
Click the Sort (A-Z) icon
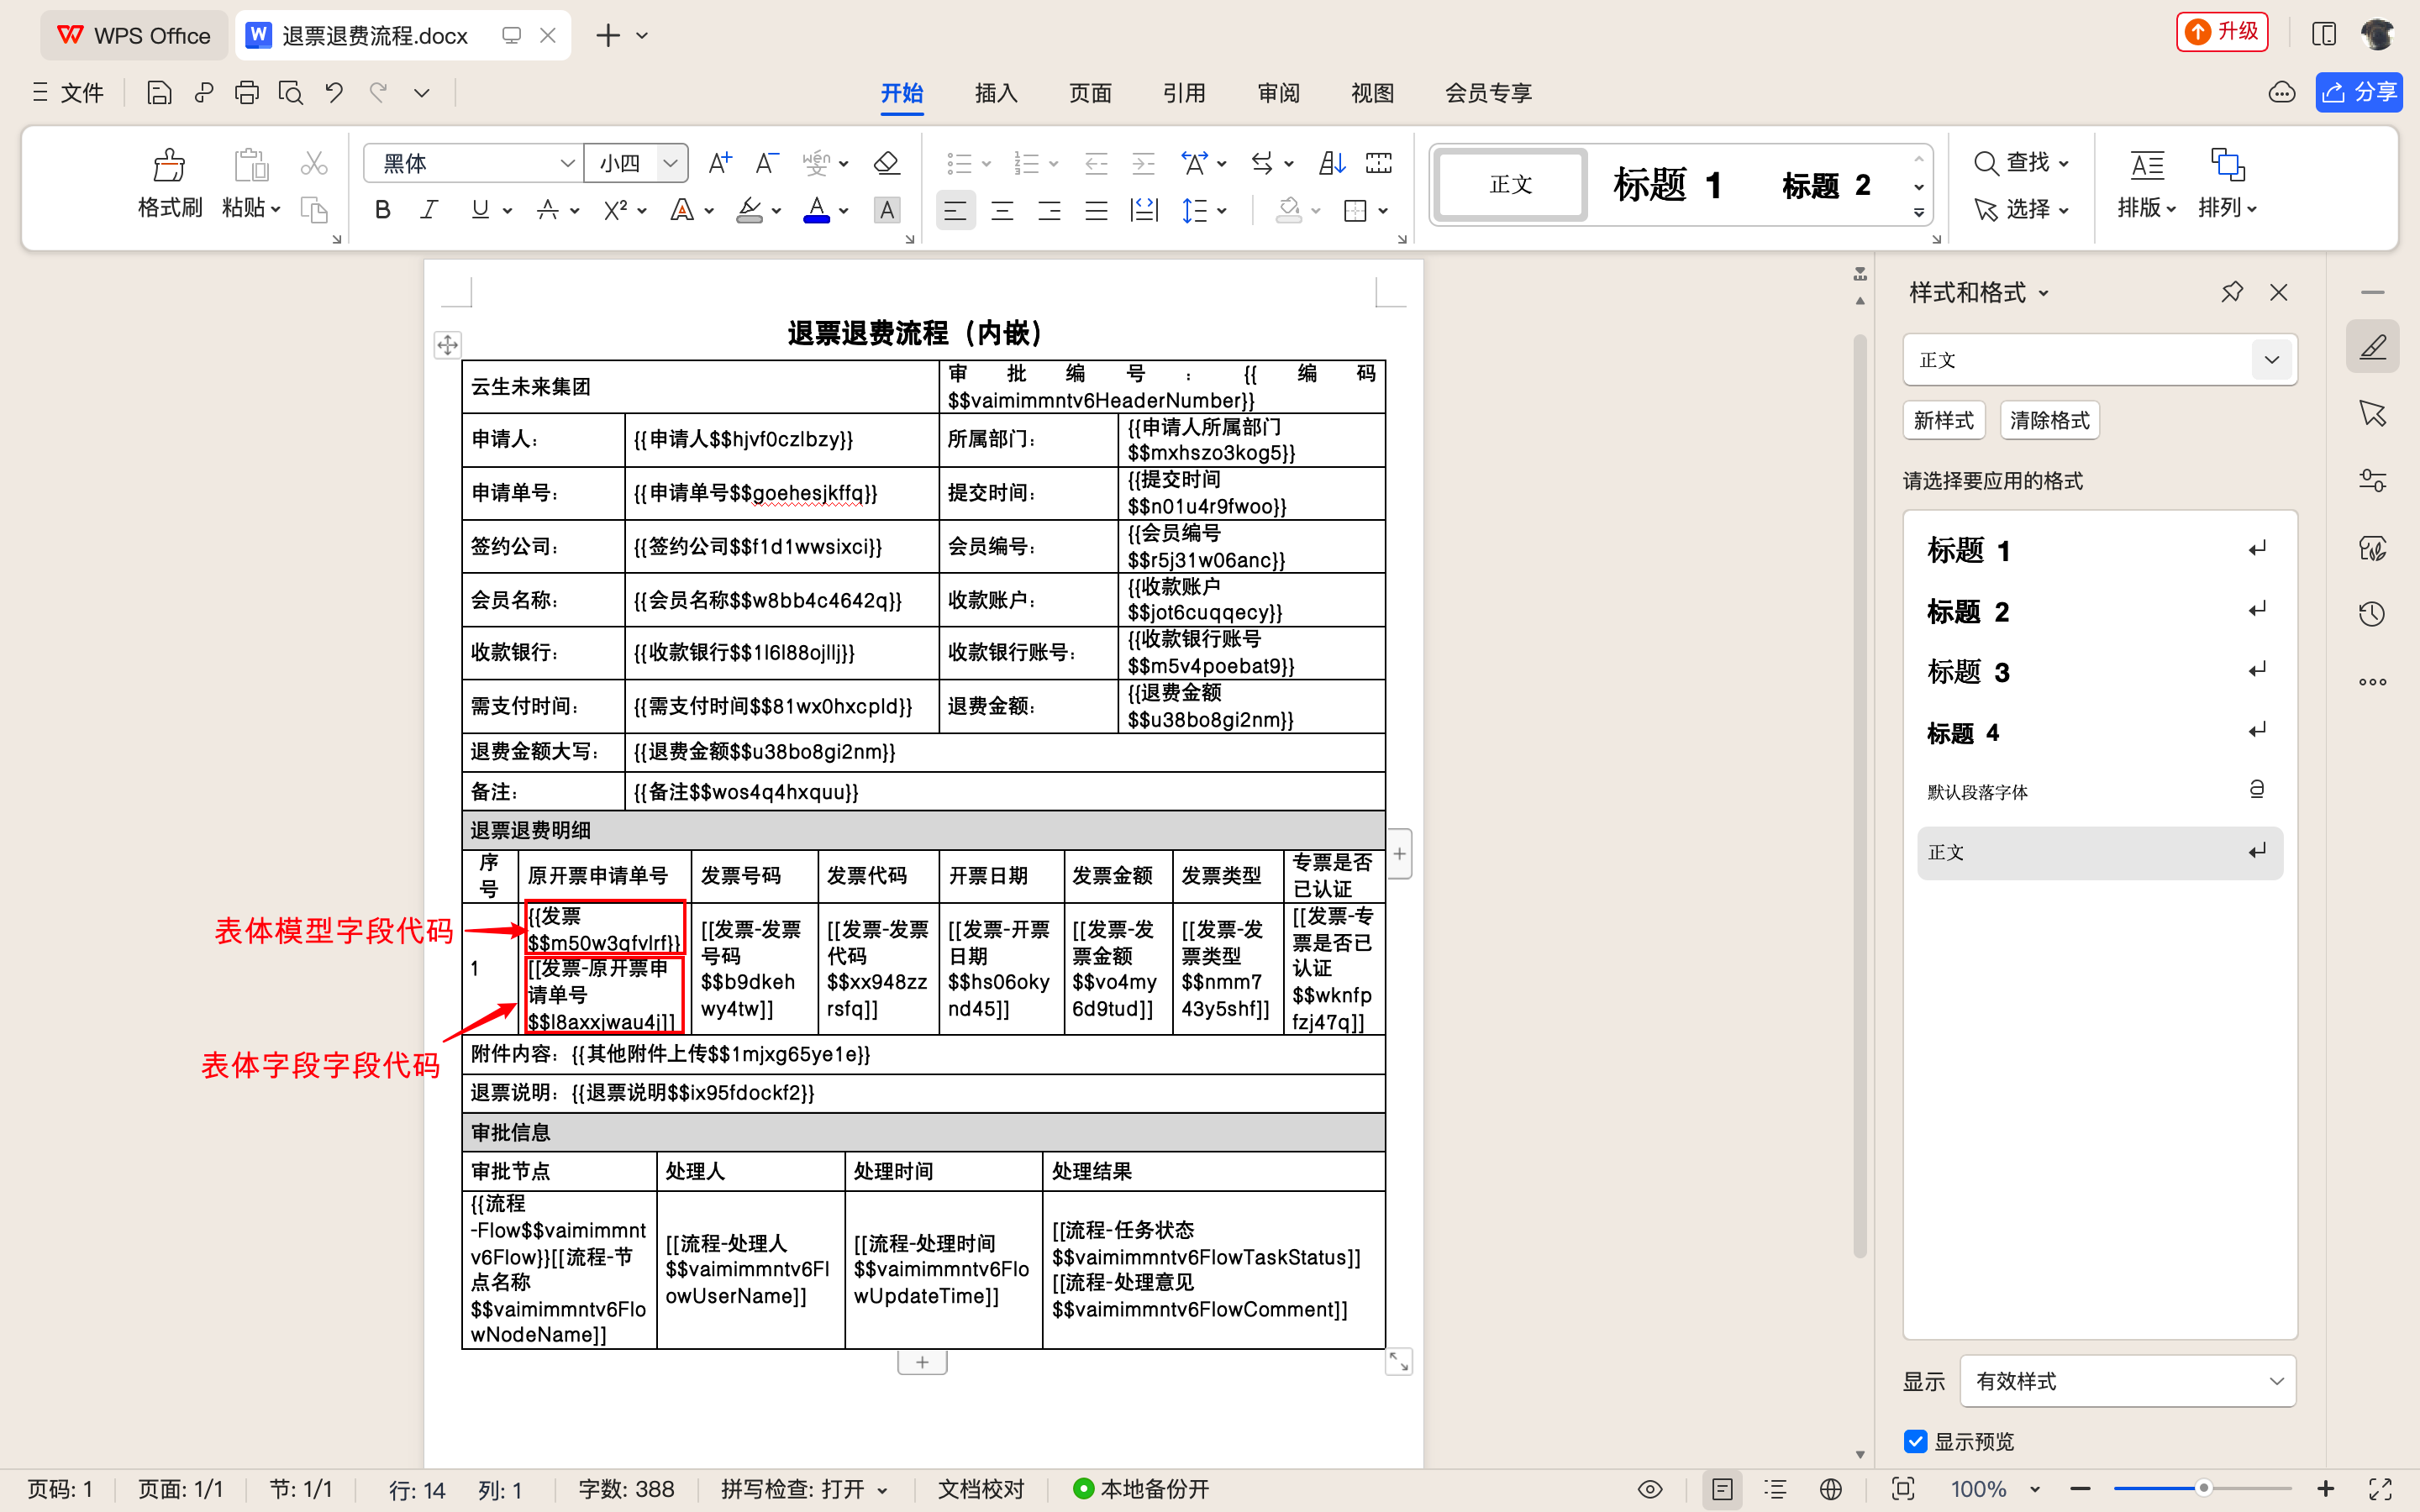point(1331,163)
